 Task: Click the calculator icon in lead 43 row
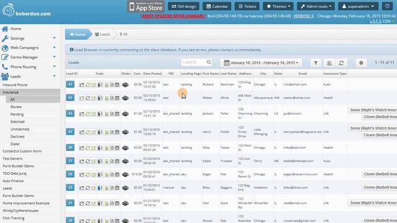click(x=107, y=114)
